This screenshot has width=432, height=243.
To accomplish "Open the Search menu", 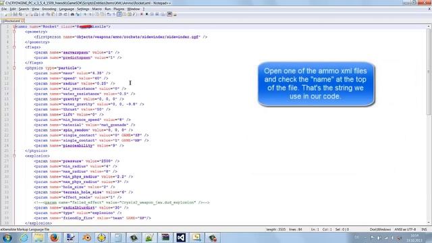I will [x=24, y=9].
